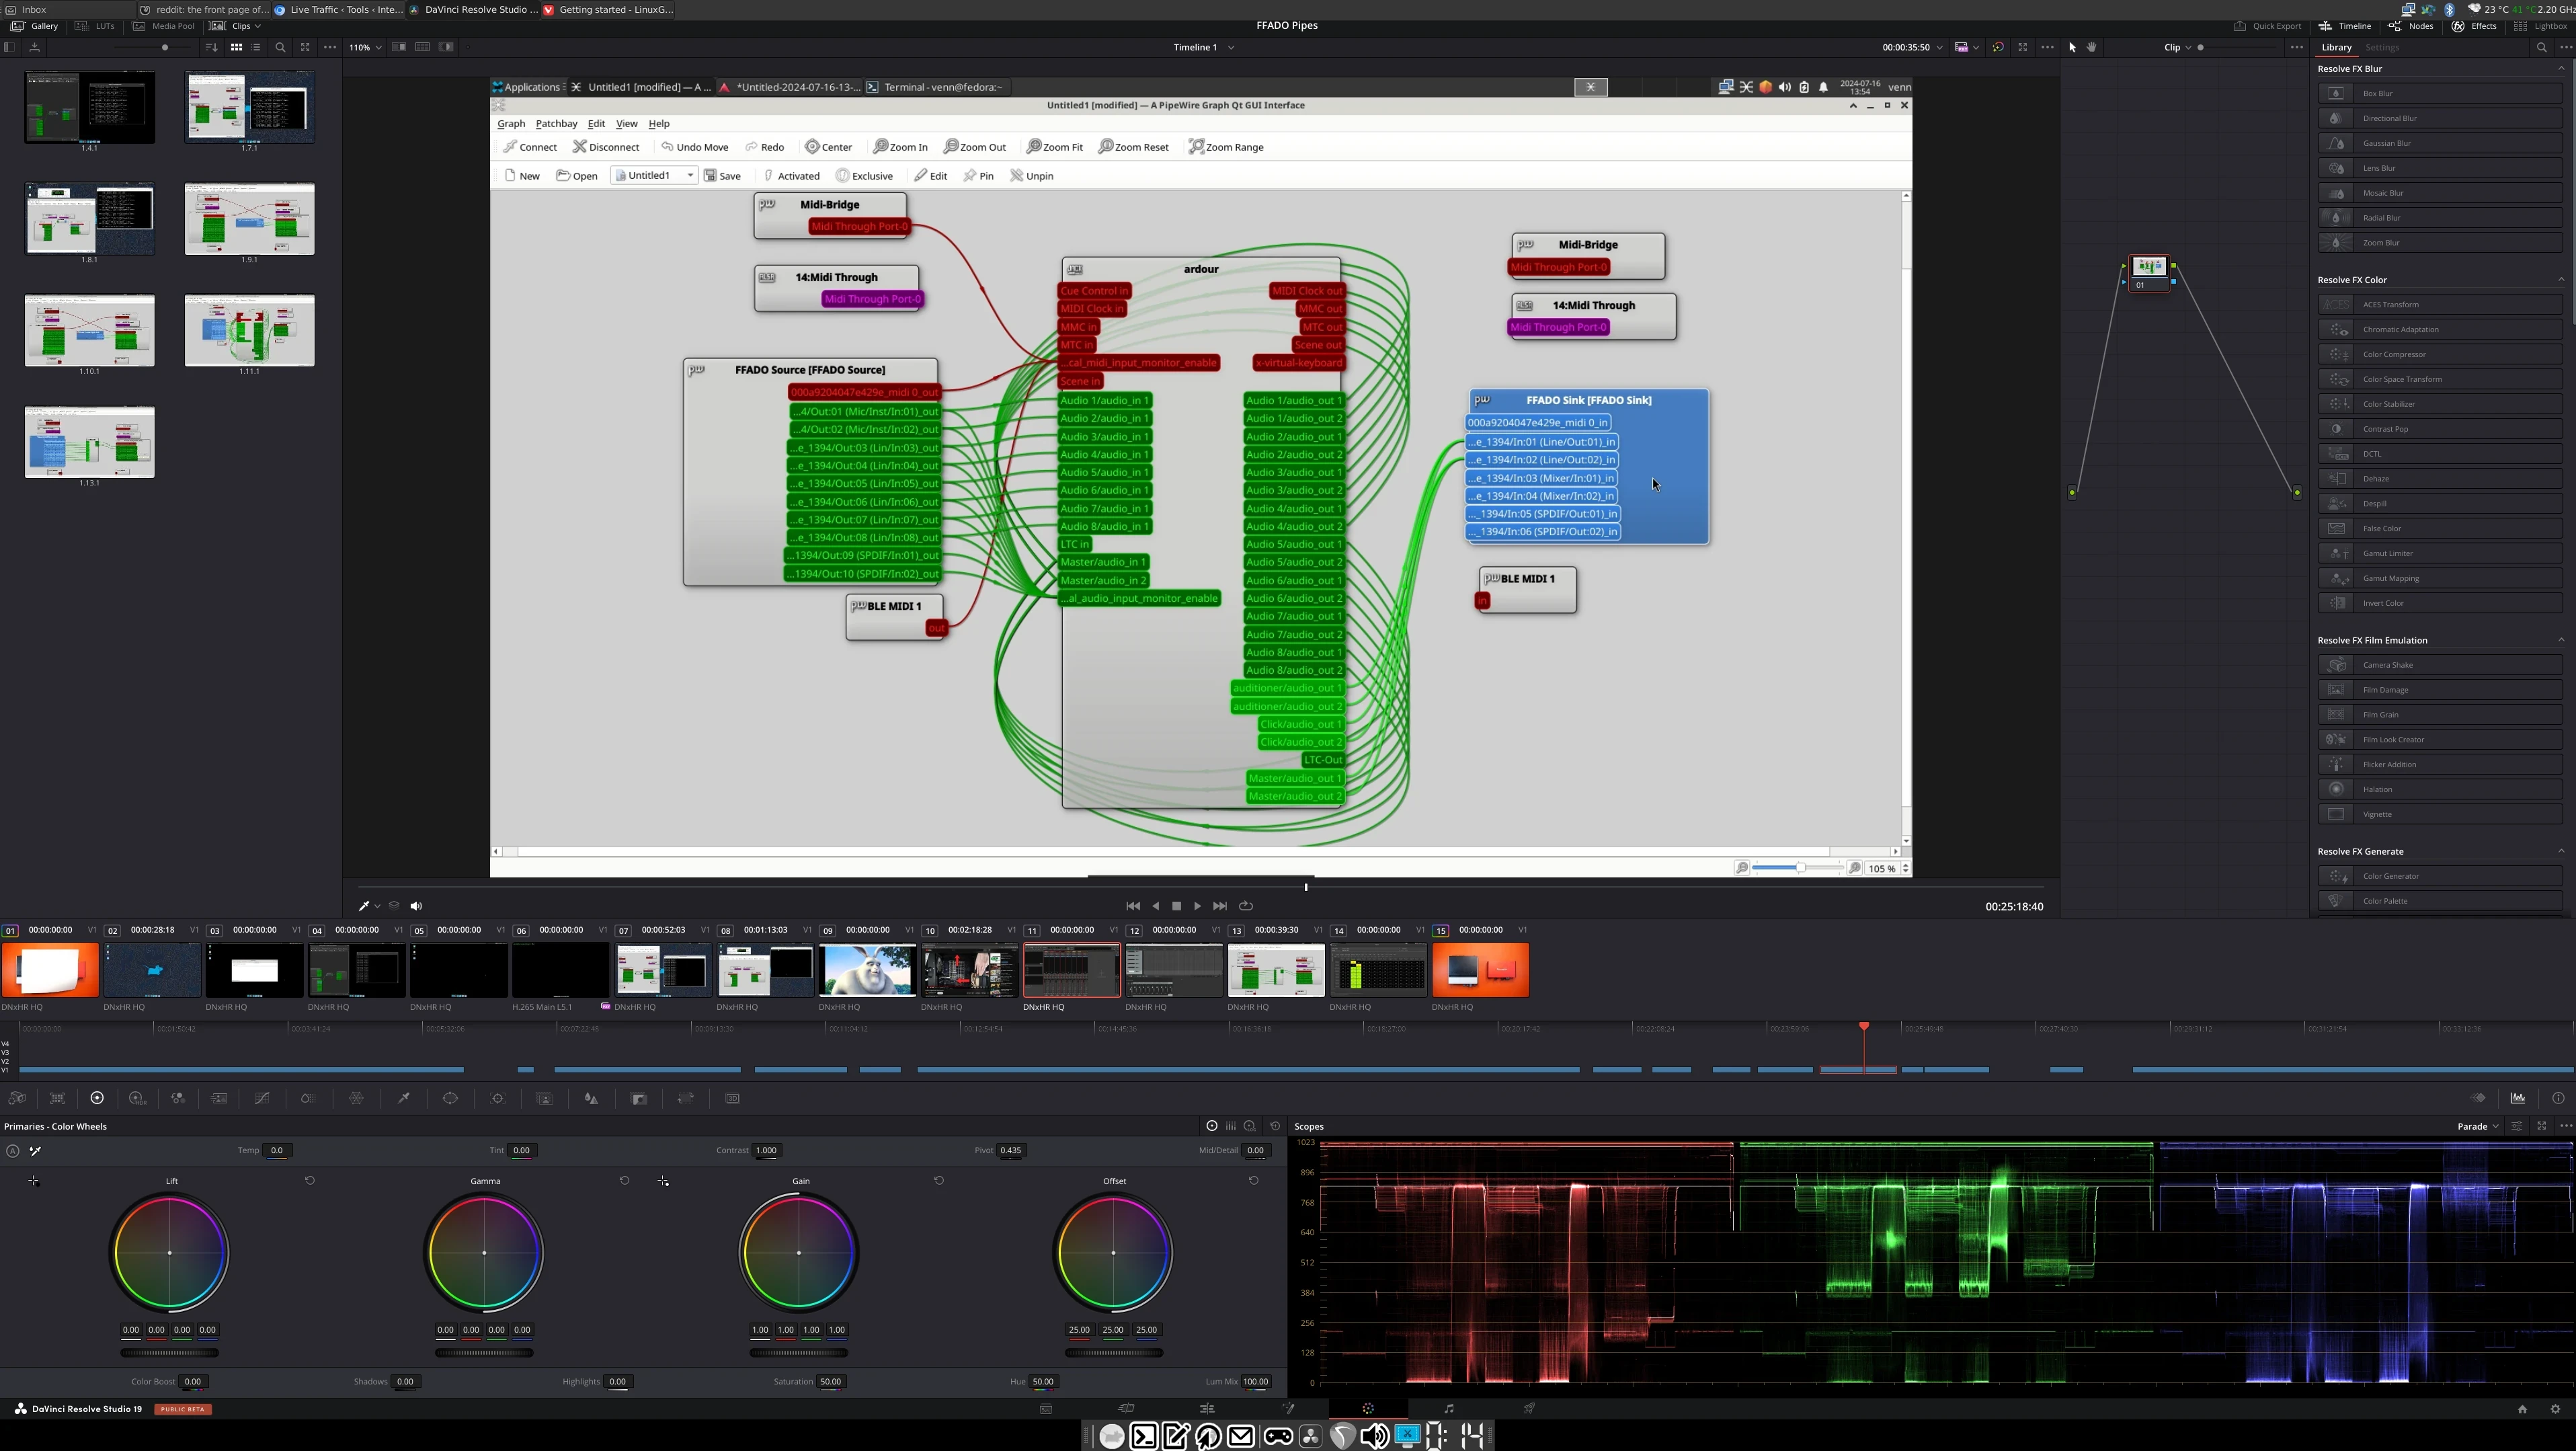Toggle loop playback in viewer
This screenshot has width=2576, height=1451.
tap(1246, 906)
